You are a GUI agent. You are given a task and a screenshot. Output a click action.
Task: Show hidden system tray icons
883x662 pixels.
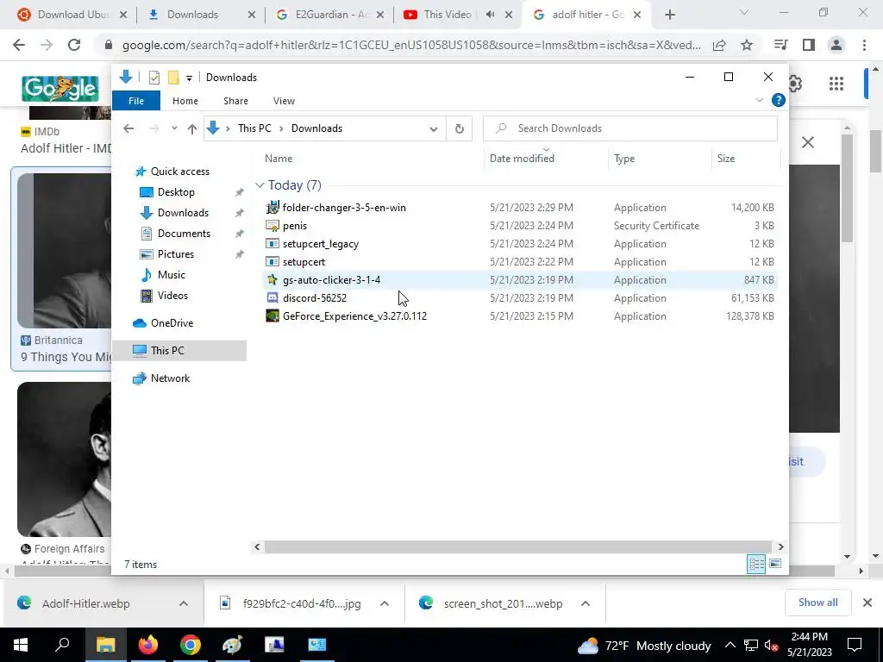tap(730, 645)
